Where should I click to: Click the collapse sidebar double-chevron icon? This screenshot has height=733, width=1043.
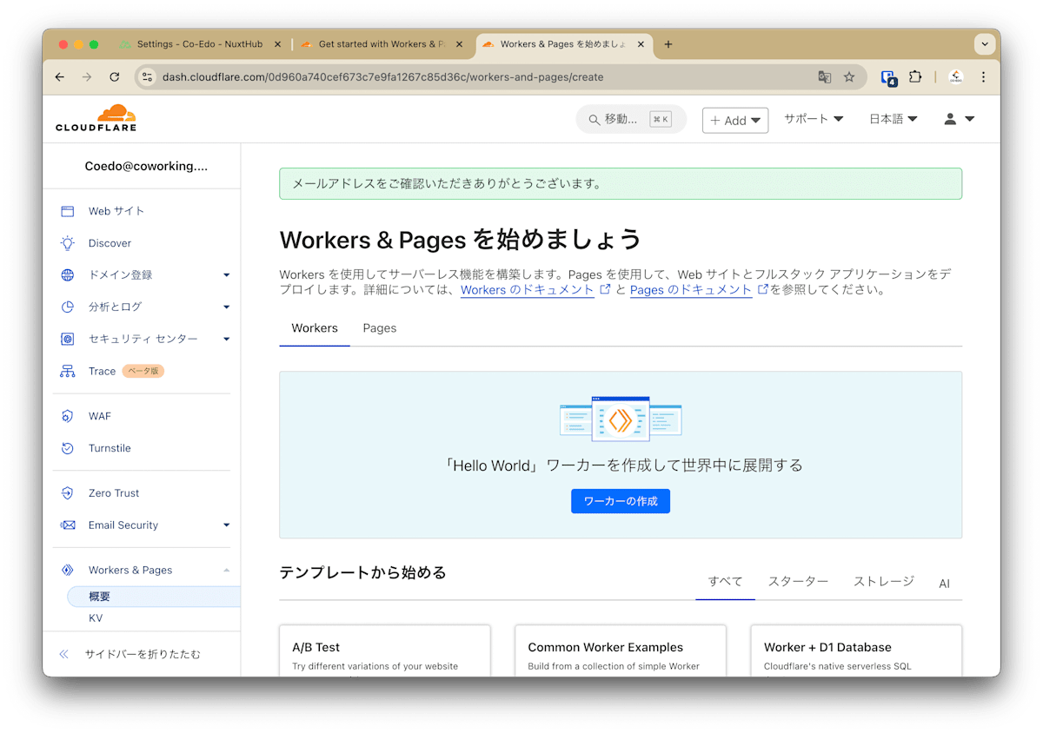[63, 655]
